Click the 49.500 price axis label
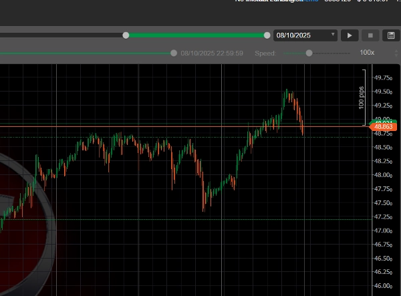This screenshot has height=296, width=401. [x=383, y=92]
